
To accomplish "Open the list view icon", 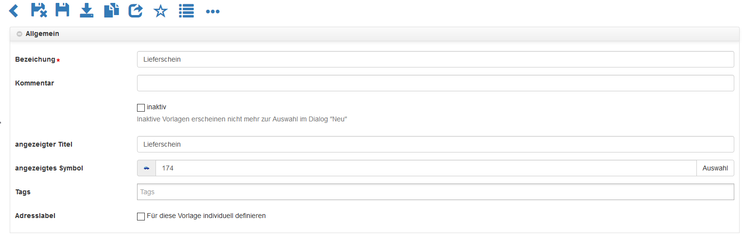I will [186, 11].
